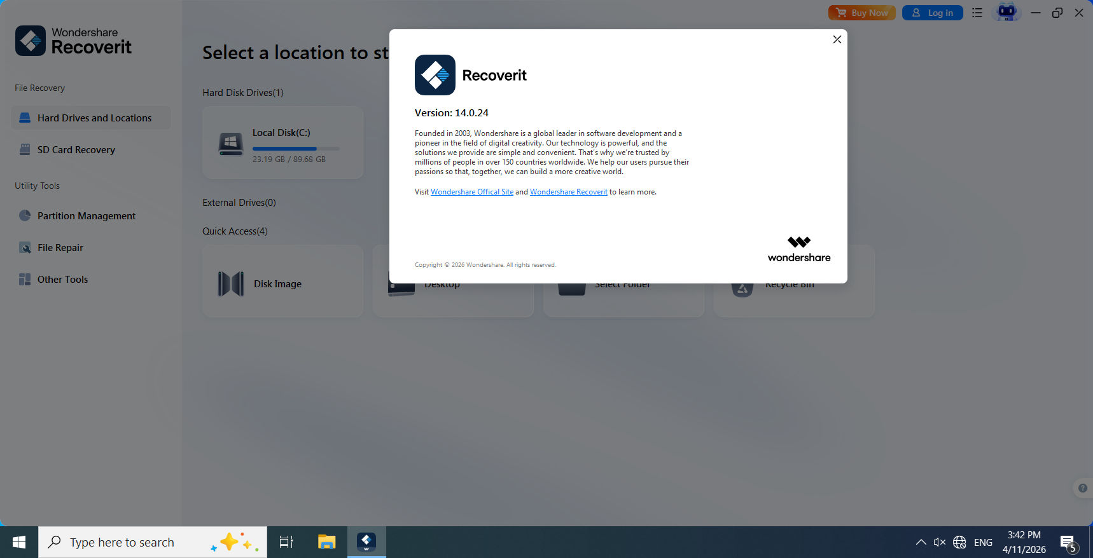Viewport: 1093px width, 558px height.
Task: Open Task View on the taskbar
Action: point(286,542)
